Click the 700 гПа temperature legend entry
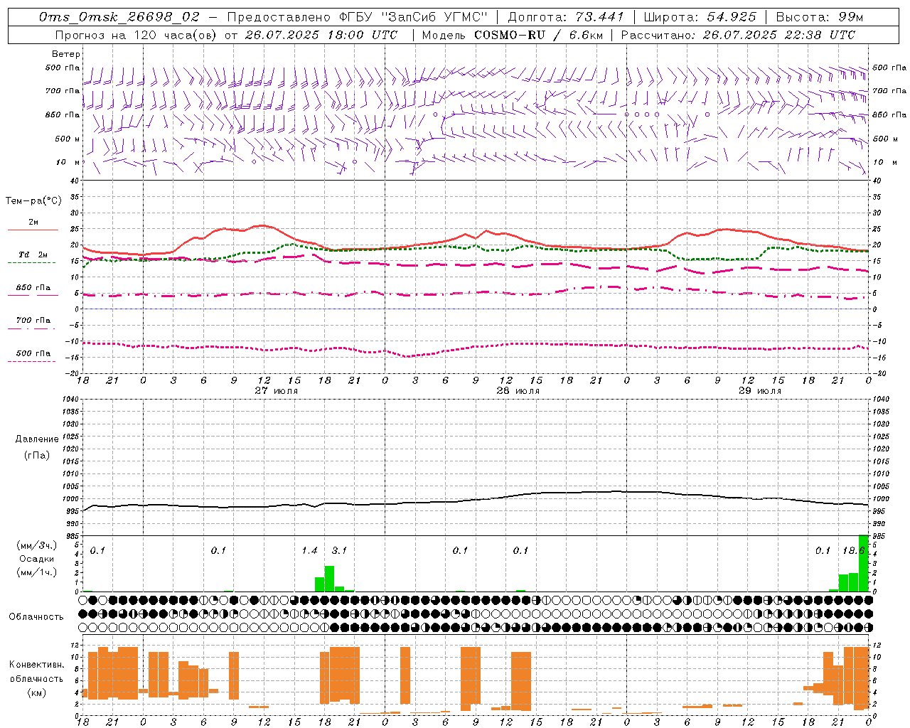The width and height of the screenshot is (910, 728). pyautogui.click(x=33, y=321)
